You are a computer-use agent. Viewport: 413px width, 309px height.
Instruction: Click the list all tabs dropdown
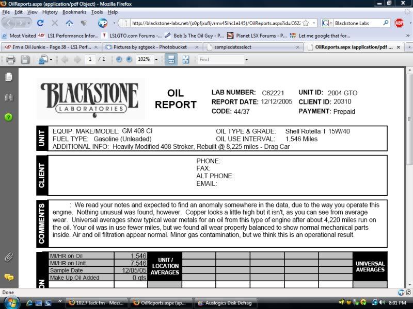coord(409,47)
